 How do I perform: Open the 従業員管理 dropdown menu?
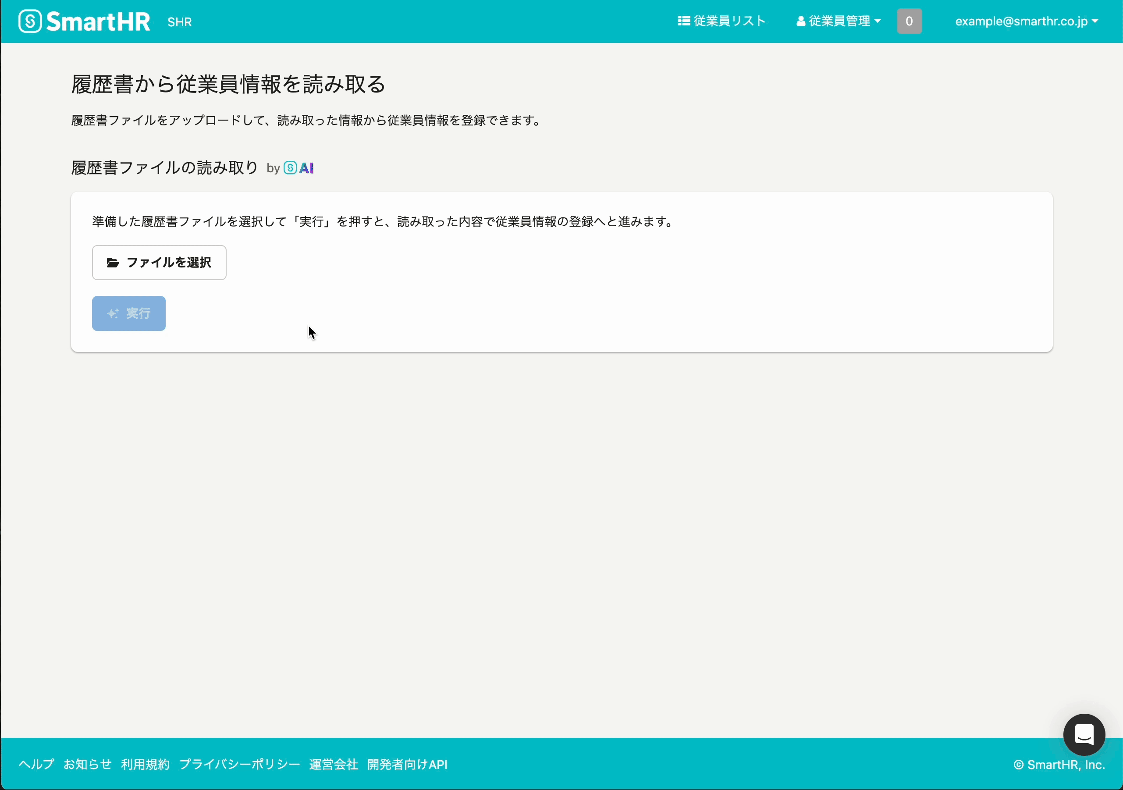click(837, 21)
